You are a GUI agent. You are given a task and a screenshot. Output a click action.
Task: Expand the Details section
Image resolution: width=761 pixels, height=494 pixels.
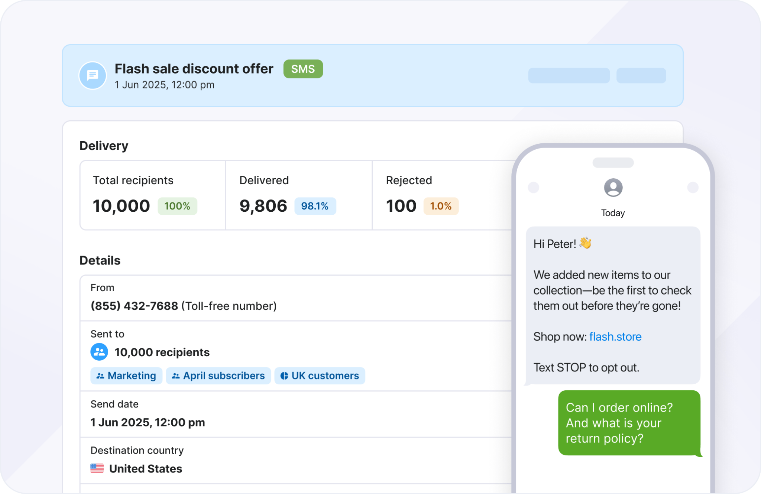click(100, 260)
